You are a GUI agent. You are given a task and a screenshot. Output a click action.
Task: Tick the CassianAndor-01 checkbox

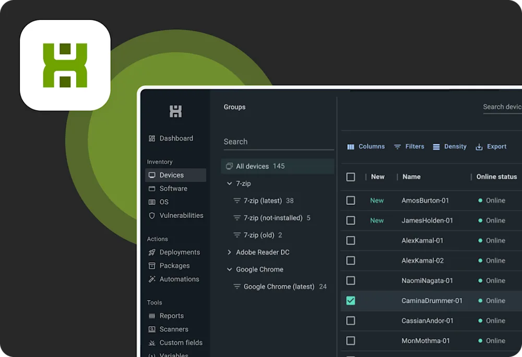tap(351, 320)
